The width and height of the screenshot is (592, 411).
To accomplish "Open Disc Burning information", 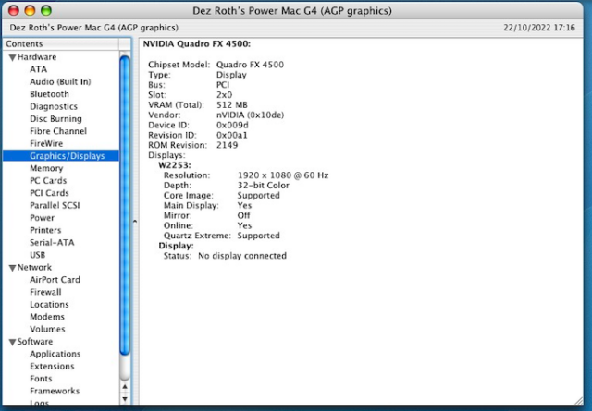I will click(55, 119).
